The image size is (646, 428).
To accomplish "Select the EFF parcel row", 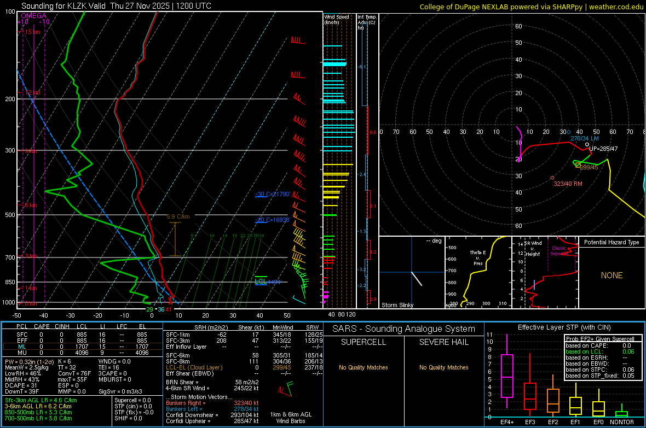I will click(x=83, y=341).
